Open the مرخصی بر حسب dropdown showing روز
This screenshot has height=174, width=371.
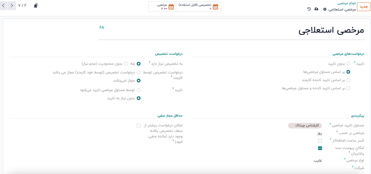pyautogui.click(x=304, y=133)
